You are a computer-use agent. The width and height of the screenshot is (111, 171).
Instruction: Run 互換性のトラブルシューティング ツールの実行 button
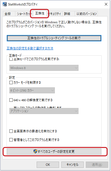pos(54,38)
